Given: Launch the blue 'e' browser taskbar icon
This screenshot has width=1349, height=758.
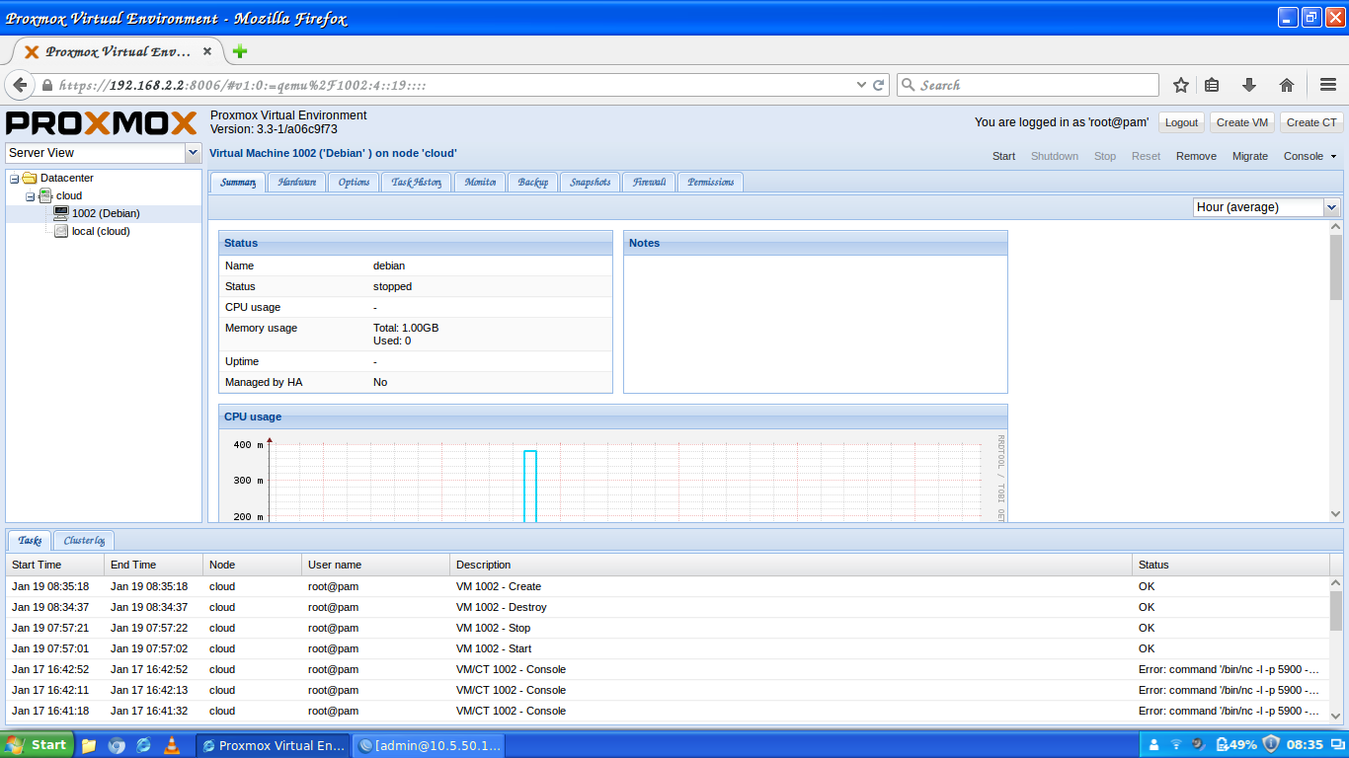Looking at the screenshot, I should [143, 745].
